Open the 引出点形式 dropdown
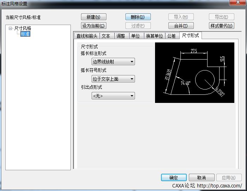This screenshot has width=247, height=191. [x=113, y=96]
